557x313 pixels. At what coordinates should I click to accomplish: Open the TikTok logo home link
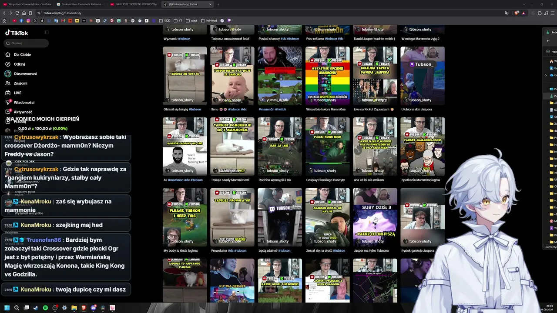pos(17,33)
